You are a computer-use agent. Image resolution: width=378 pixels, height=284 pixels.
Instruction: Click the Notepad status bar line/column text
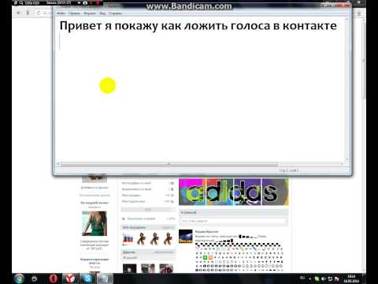click(288, 170)
